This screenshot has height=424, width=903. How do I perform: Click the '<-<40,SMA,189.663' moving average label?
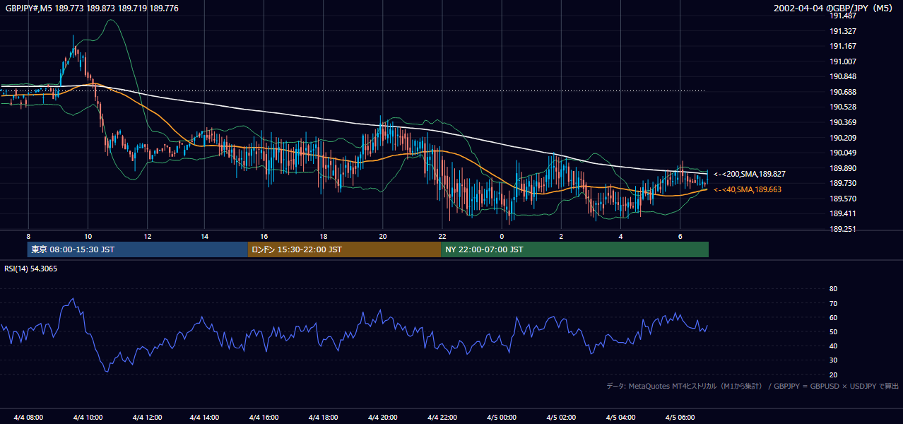click(748, 189)
